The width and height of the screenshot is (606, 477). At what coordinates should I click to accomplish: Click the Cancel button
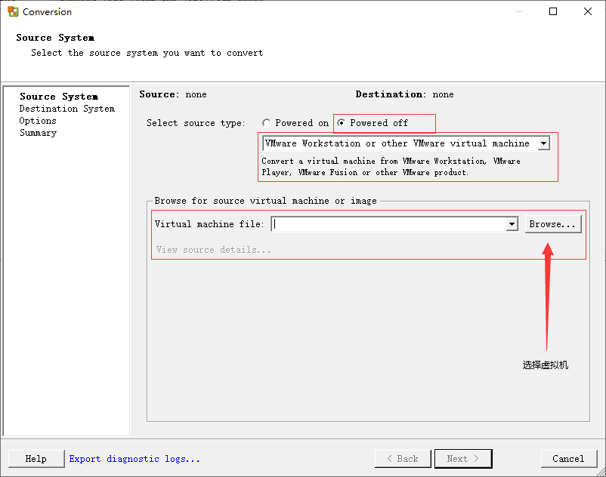(x=568, y=458)
